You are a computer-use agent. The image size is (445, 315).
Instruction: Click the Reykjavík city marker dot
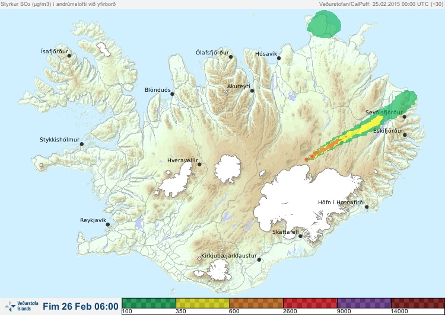pyautogui.click(x=108, y=224)
